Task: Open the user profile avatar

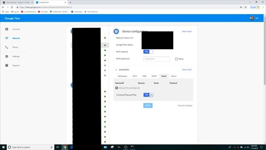Action: [252, 18]
